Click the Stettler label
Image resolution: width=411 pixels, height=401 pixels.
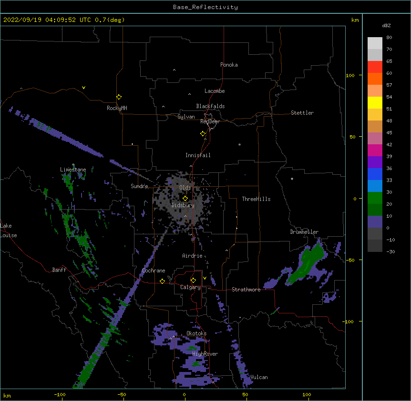click(302, 113)
